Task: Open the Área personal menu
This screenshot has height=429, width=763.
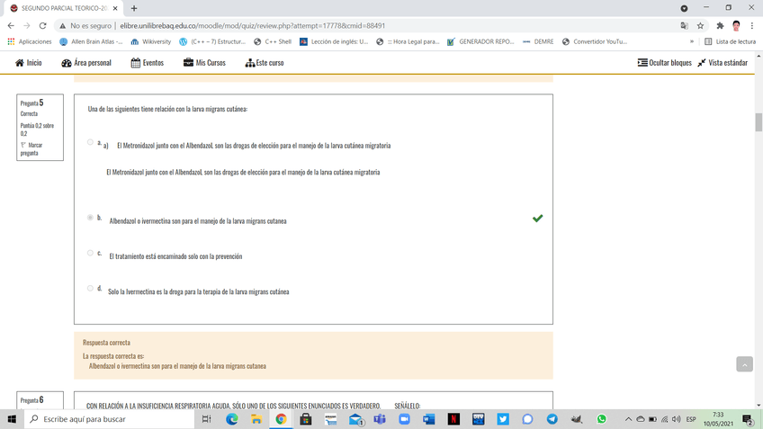Action: 86,63
